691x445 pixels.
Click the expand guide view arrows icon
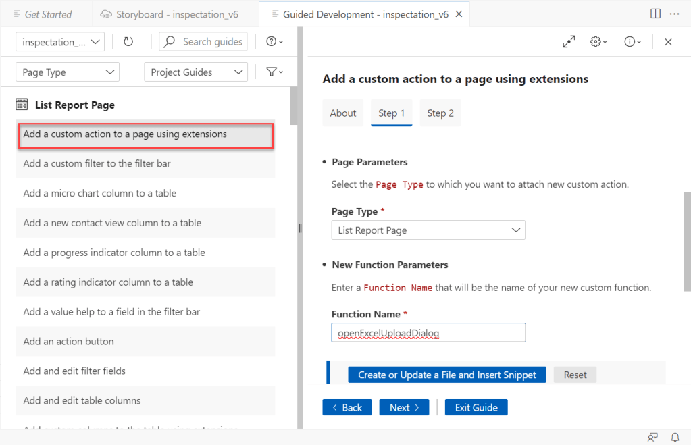569,42
